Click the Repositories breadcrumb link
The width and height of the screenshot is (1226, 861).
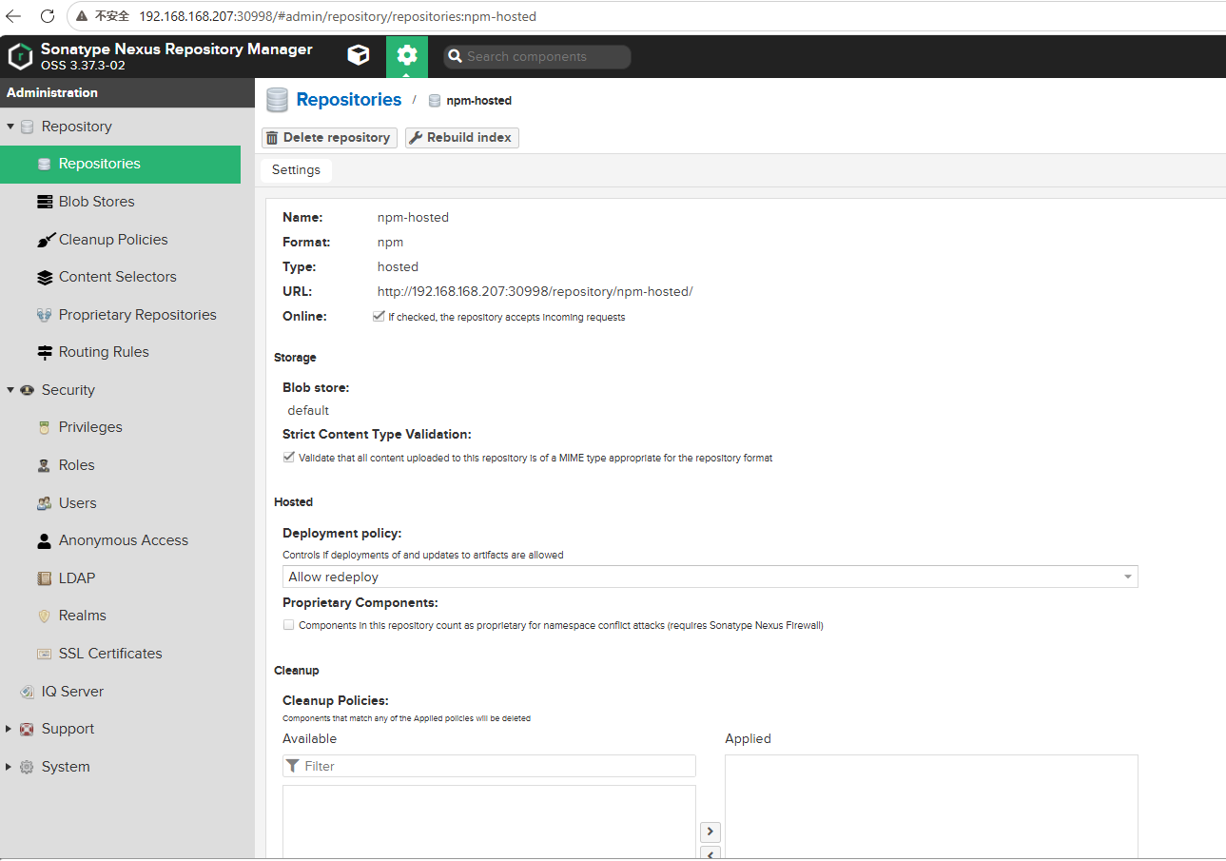pos(349,100)
